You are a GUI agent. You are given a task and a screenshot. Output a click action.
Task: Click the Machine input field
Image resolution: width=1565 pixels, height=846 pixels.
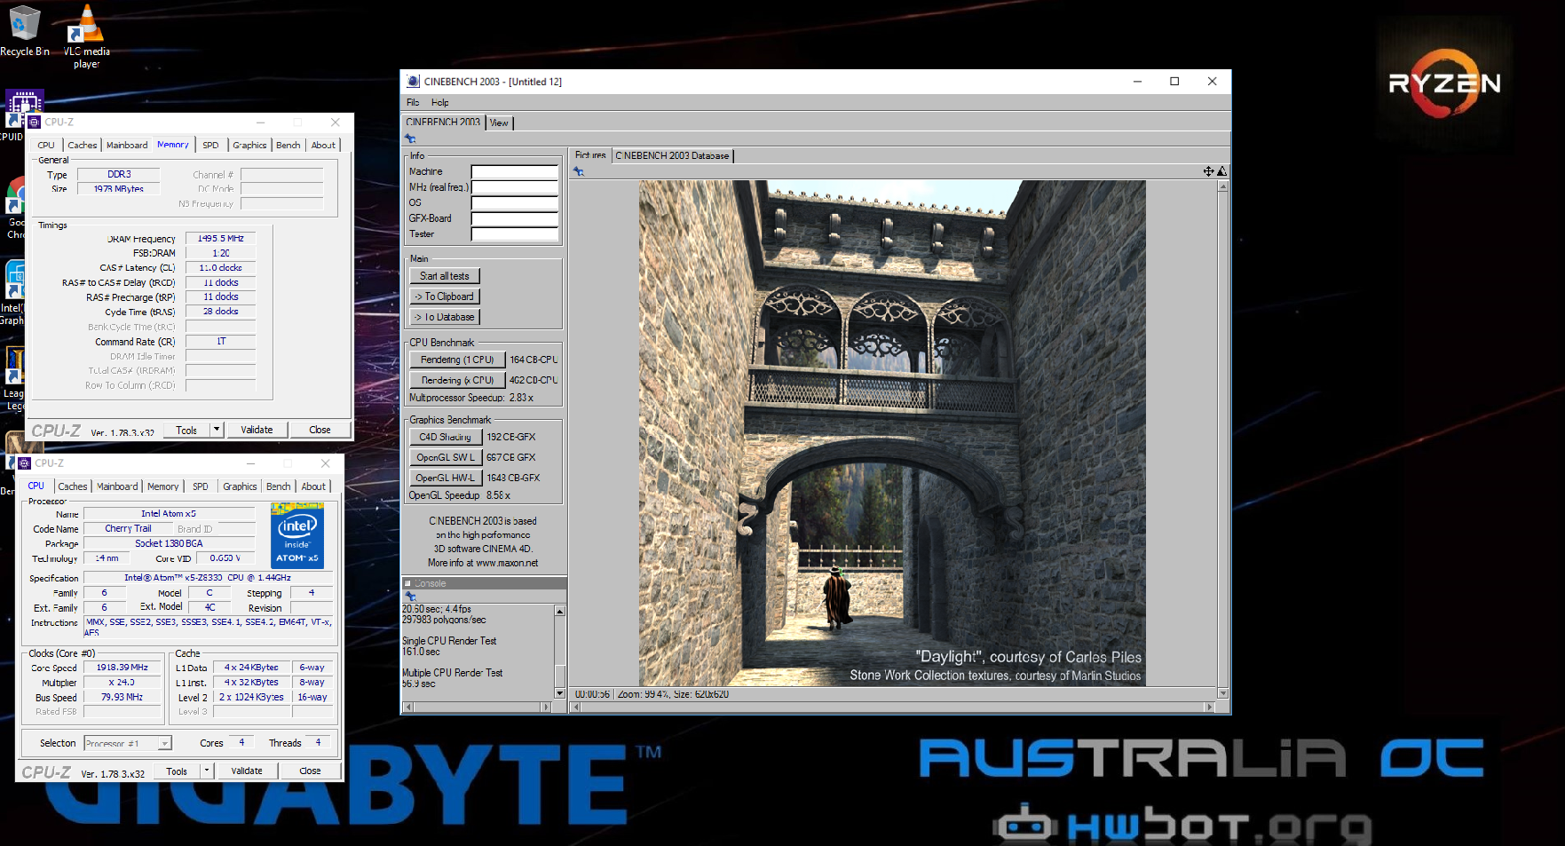point(515,172)
